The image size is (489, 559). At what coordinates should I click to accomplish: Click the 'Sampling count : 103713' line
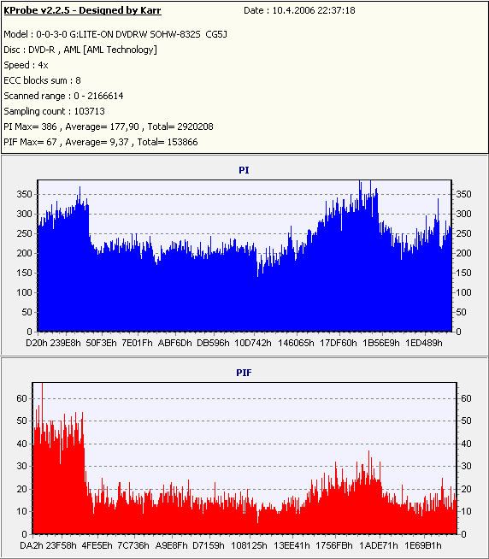[x=54, y=111]
